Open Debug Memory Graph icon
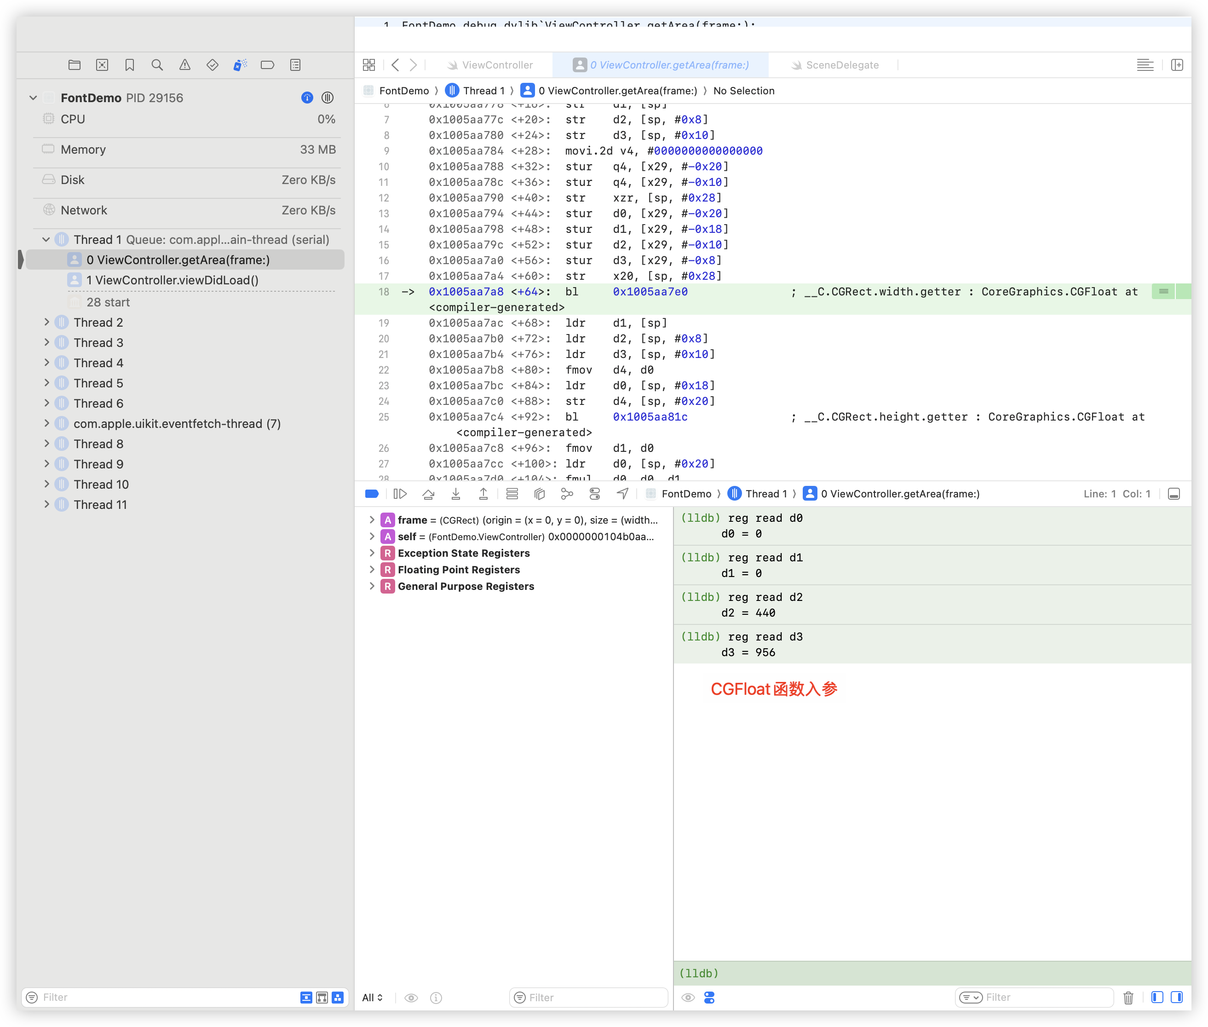This screenshot has height=1027, width=1208. pos(567,494)
